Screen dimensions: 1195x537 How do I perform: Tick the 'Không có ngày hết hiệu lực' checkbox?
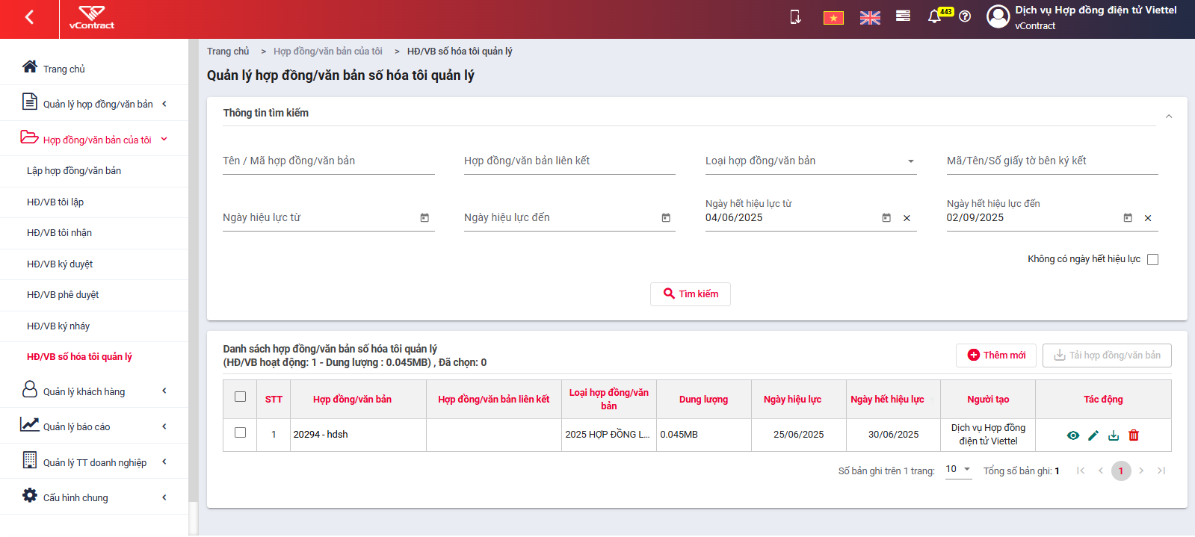tap(1152, 259)
